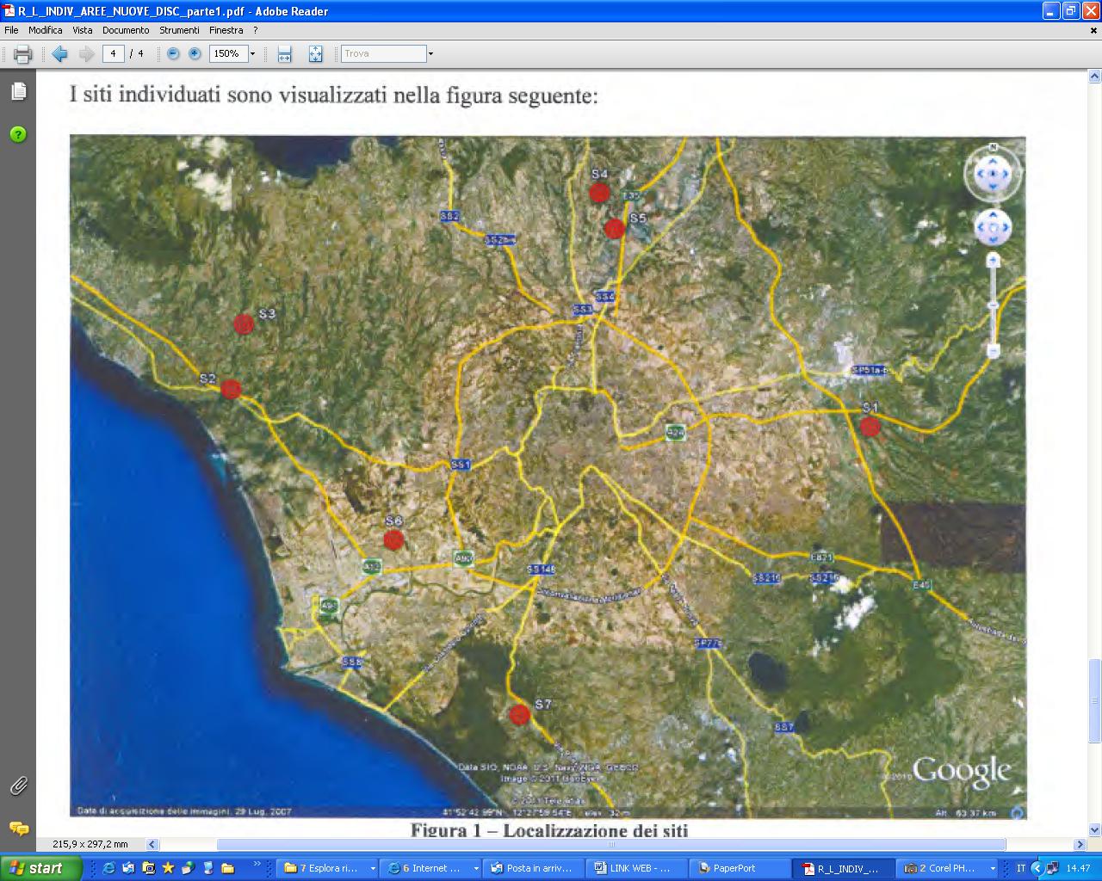
Task: Open the Strumenti menu
Action: coord(179,30)
